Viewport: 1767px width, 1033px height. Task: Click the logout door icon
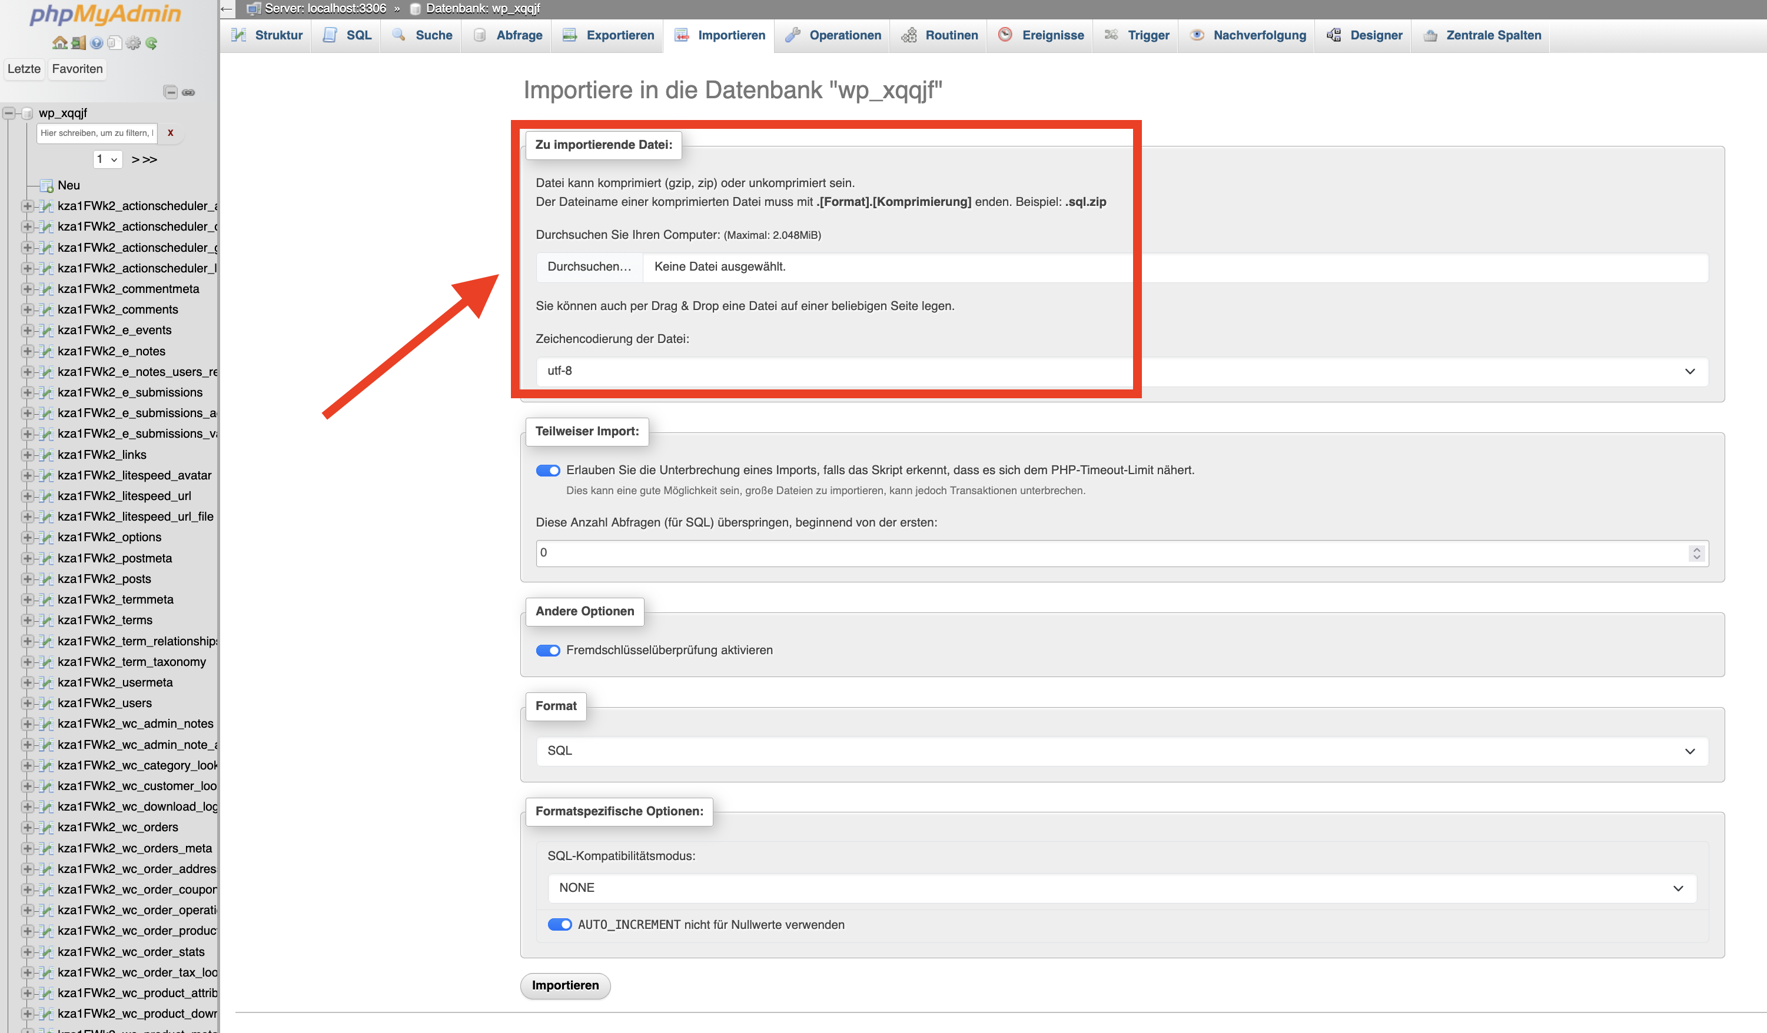coord(78,43)
